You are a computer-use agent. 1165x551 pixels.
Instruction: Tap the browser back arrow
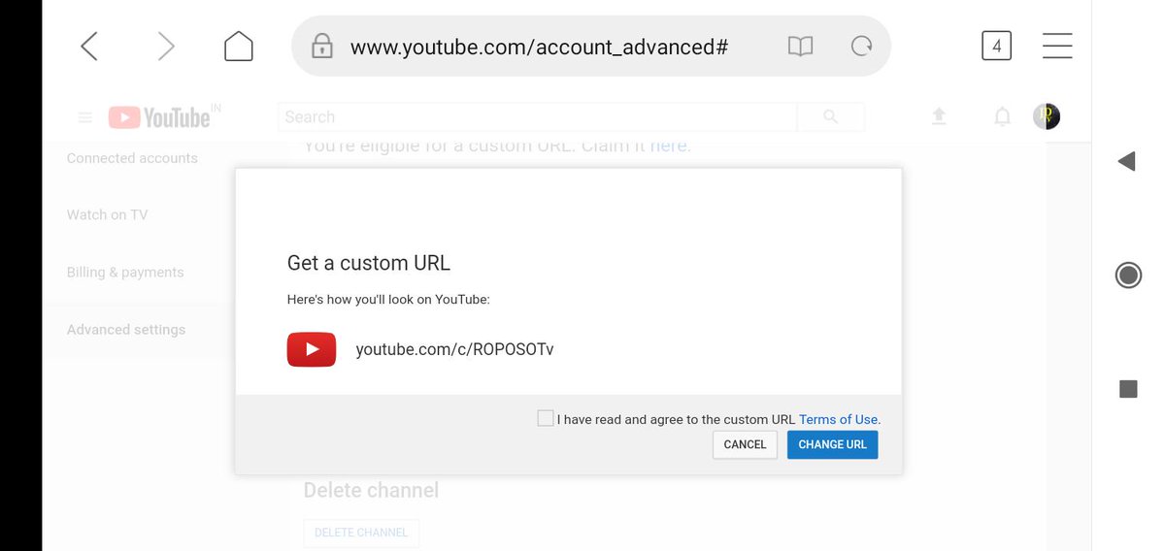(x=89, y=46)
